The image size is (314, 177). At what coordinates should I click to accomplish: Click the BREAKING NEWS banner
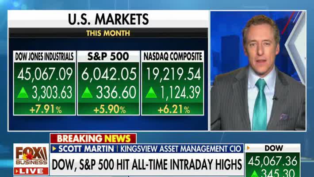(x=93, y=139)
